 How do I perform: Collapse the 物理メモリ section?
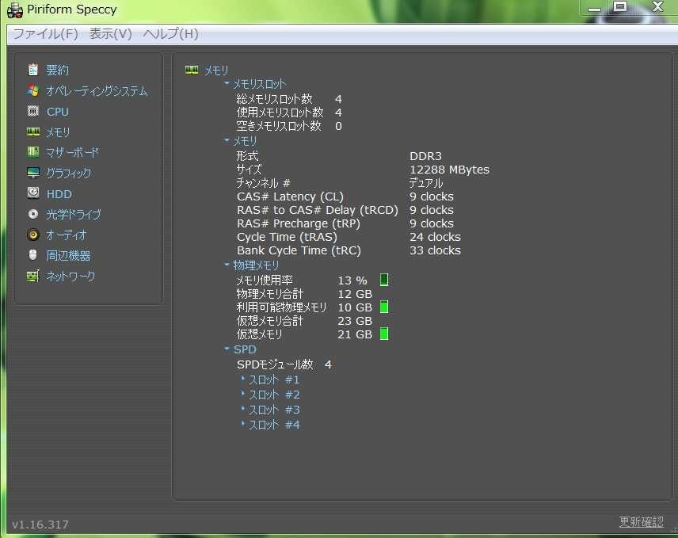(x=227, y=265)
